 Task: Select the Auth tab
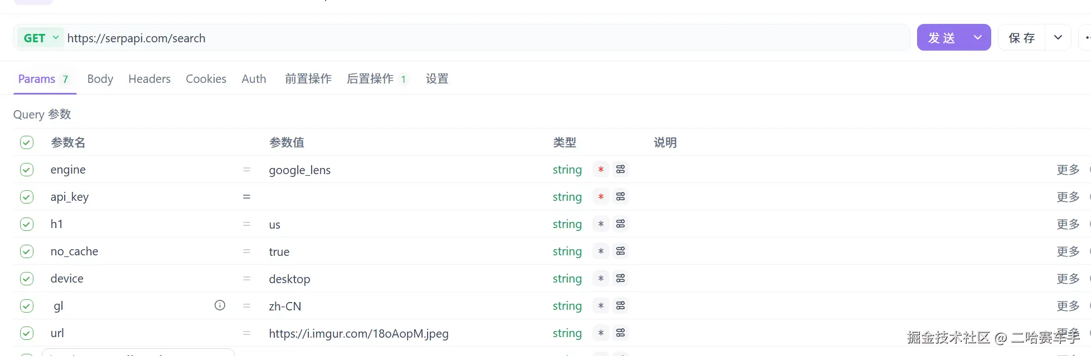click(254, 79)
